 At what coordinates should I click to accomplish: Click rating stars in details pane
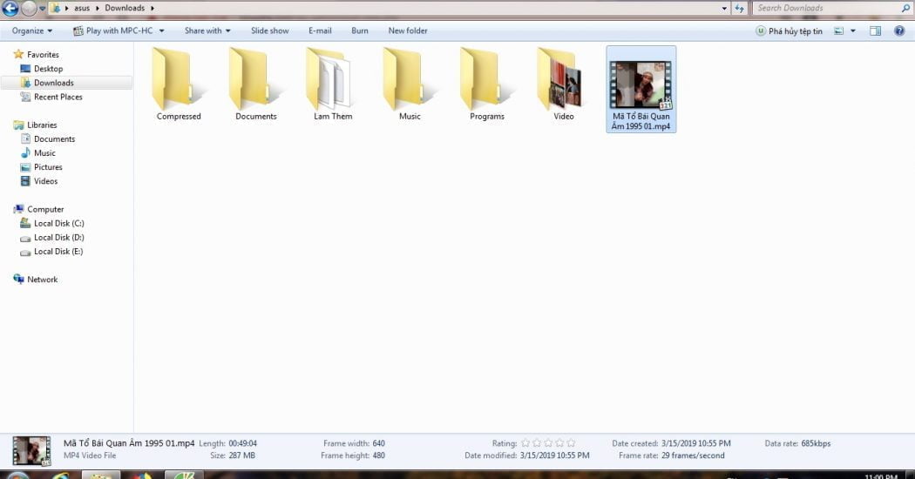(548, 443)
